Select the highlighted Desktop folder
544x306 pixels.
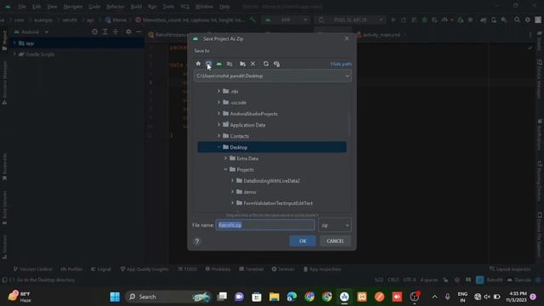[x=272, y=147]
